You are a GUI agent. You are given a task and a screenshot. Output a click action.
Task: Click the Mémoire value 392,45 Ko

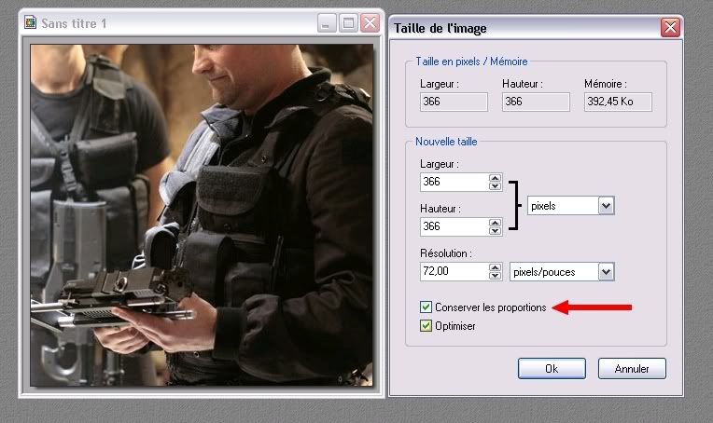(618, 102)
